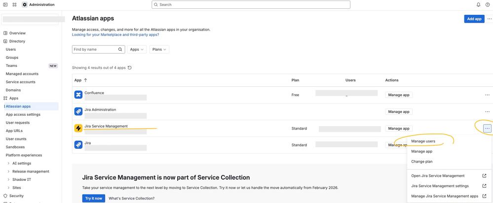
Task: Expand the AI settings tree item
Action: (8, 163)
